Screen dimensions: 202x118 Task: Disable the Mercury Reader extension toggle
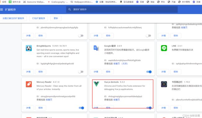coord(81,108)
